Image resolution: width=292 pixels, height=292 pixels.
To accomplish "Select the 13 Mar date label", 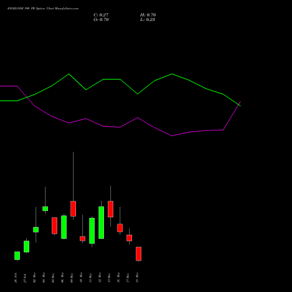I will [109, 277].
